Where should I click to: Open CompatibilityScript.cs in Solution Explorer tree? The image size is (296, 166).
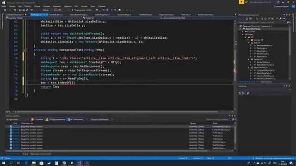click(265, 70)
